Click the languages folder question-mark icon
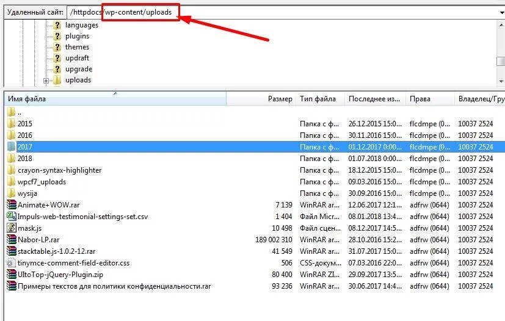Viewport: 505px width, 321px height. click(57, 25)
